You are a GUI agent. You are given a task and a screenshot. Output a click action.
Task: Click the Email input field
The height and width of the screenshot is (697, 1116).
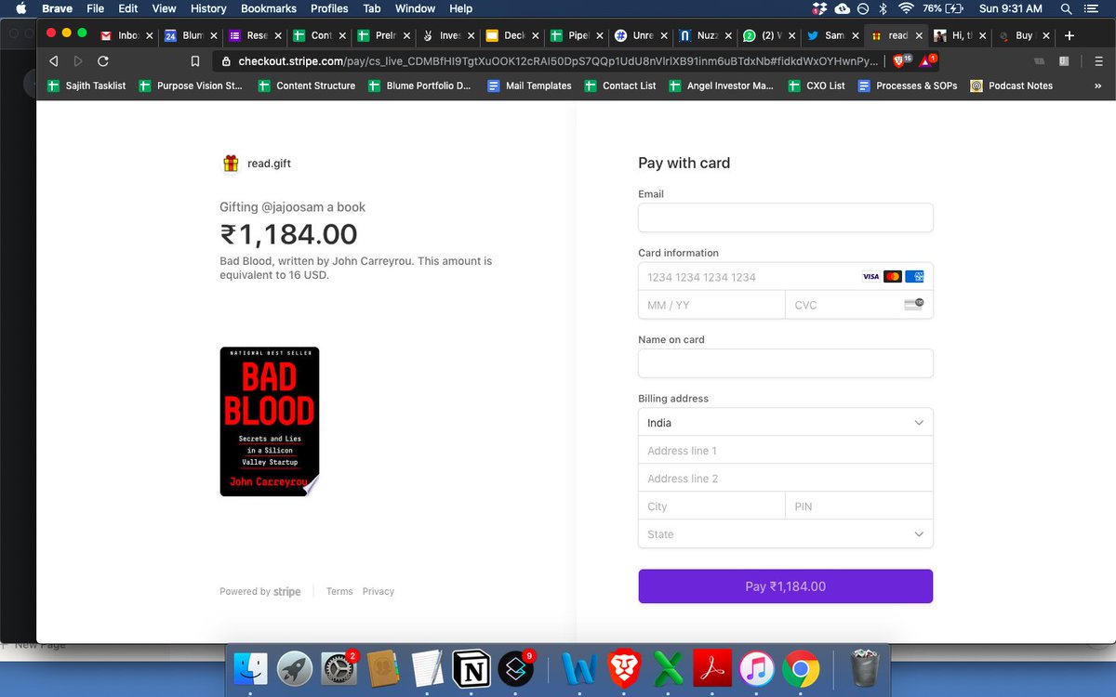(785, 217)
